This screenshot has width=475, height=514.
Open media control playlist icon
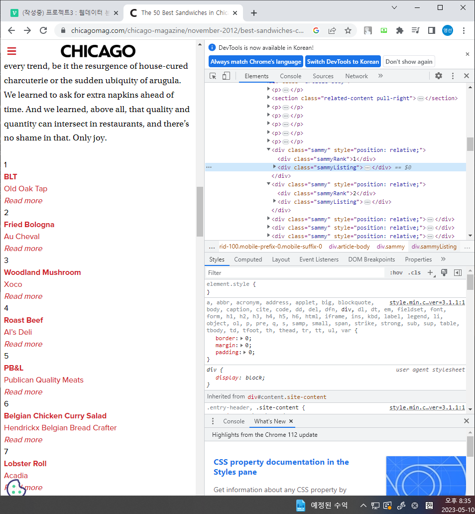click(x=416, y=30)
